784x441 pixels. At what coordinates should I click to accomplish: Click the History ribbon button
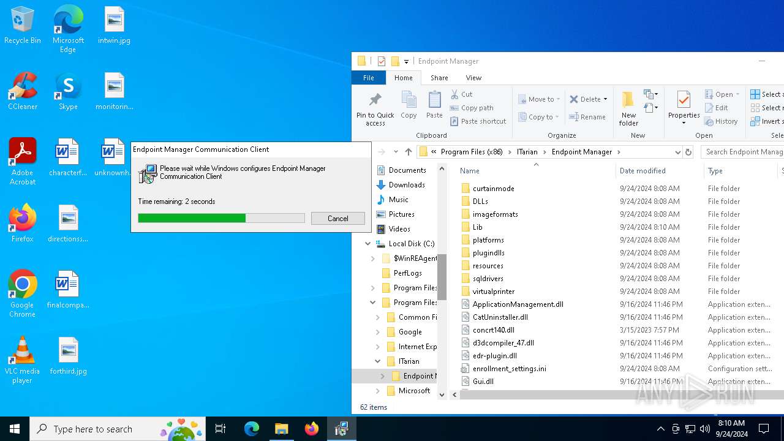(x=721, y=121)
